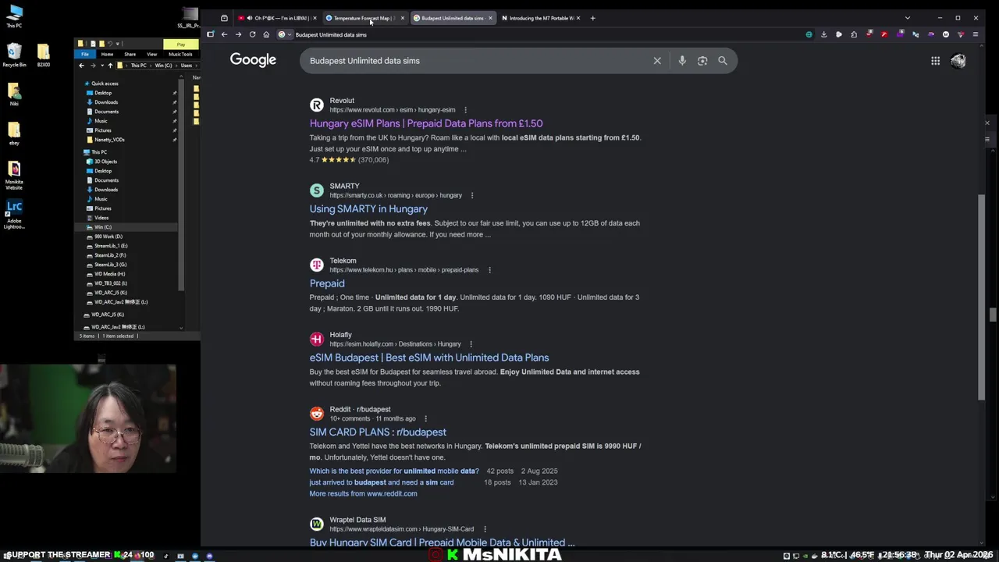Select StreamLib_1 (E:) drive
This screenshot has width=999, height=562.
click(x=111, y=246)
